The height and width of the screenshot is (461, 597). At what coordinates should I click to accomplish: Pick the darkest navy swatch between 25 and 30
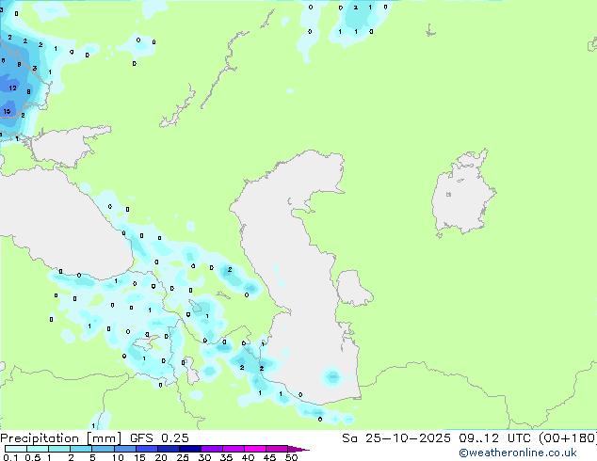pyautogui.click(x=190, y=449)
